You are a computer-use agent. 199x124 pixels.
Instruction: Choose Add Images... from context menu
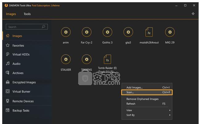click(x=147, y=87)
